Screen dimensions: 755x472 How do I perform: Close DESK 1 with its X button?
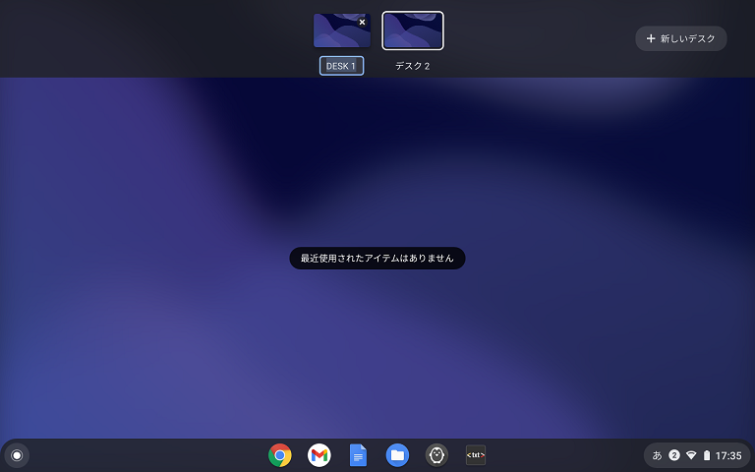(x=362, y=23)
